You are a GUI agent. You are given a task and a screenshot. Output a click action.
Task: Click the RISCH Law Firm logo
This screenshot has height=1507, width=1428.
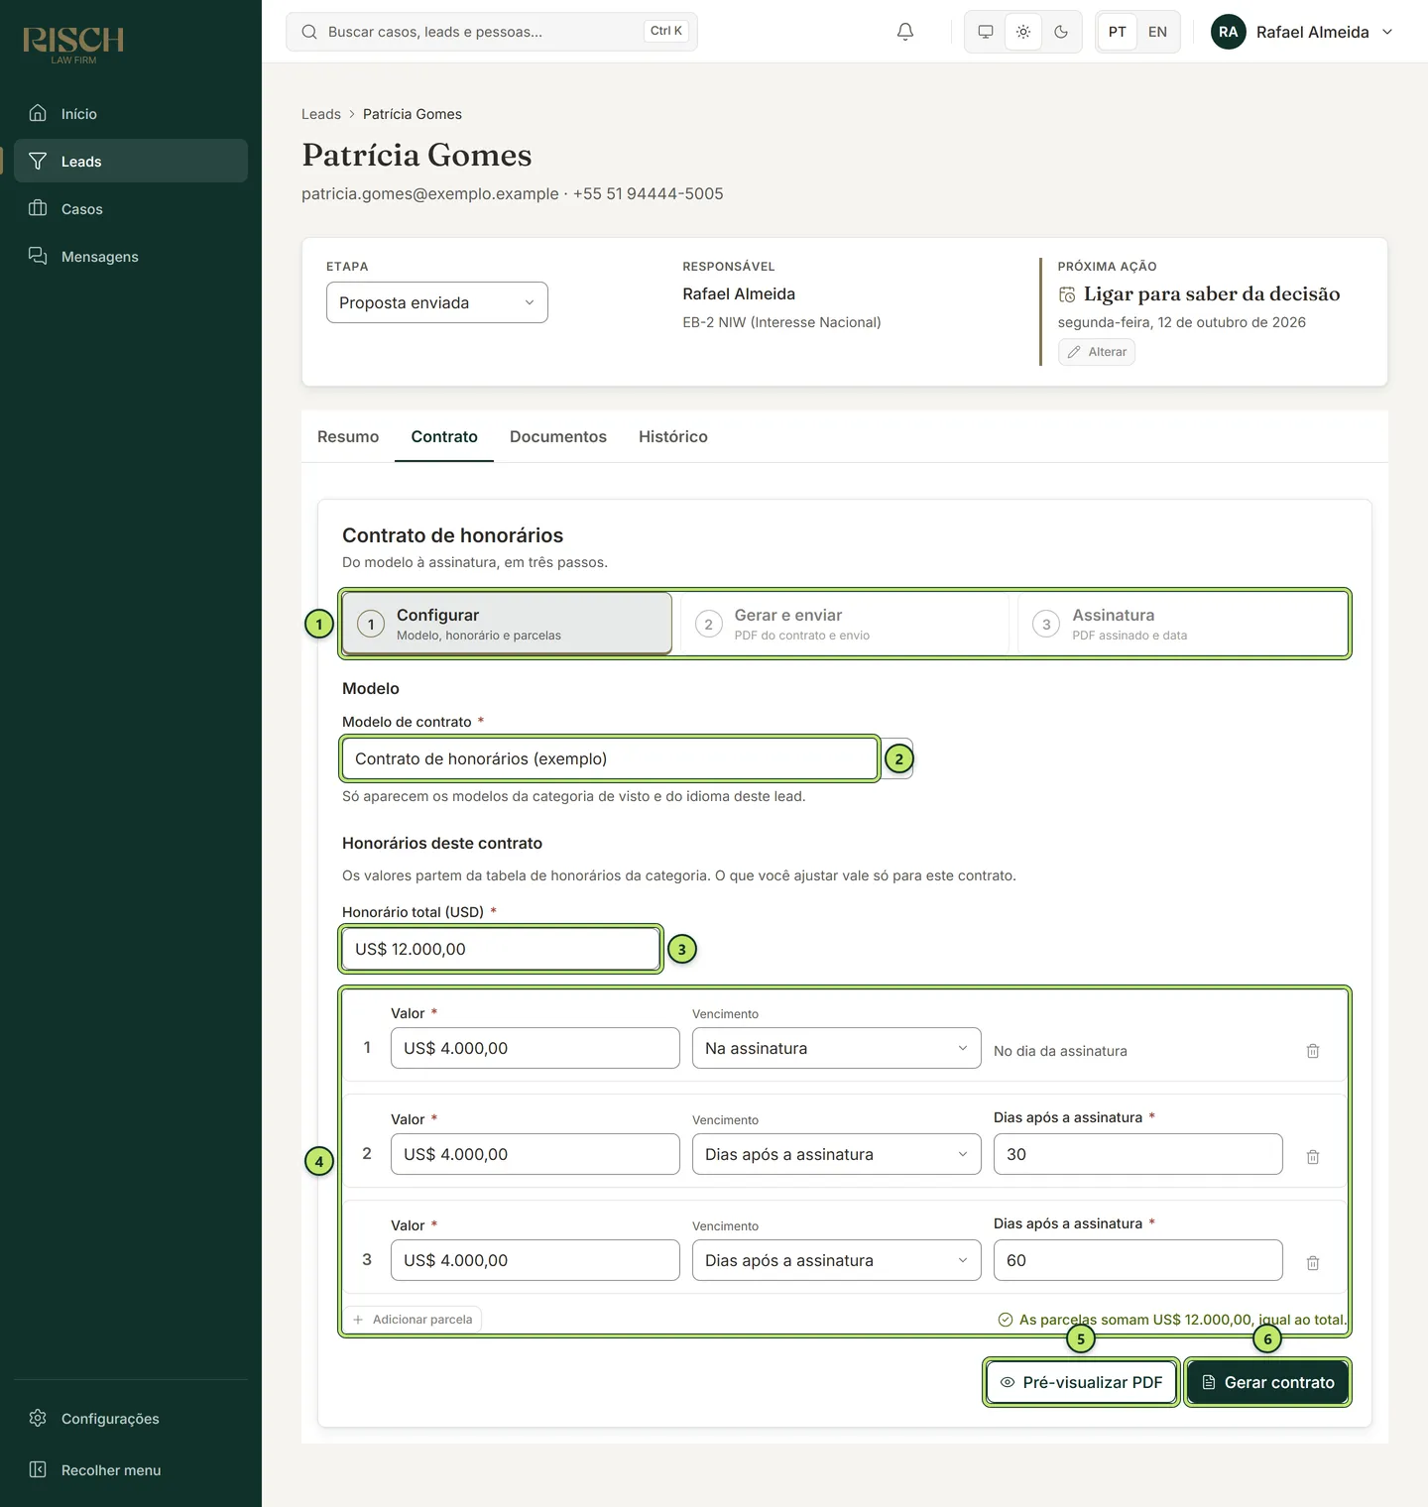click(x=73, y=45)
